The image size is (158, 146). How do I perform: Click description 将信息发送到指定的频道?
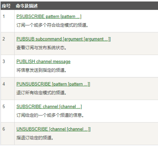click(41, 70)
